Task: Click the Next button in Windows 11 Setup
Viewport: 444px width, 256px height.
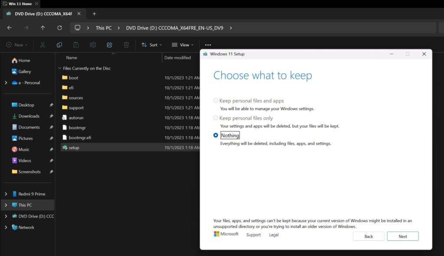Action: (x=402, y=236)
